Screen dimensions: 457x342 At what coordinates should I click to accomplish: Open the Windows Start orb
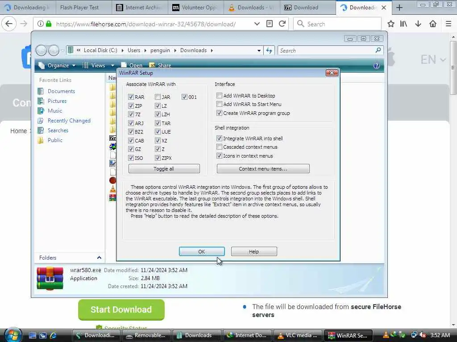(x=13, y=335)
